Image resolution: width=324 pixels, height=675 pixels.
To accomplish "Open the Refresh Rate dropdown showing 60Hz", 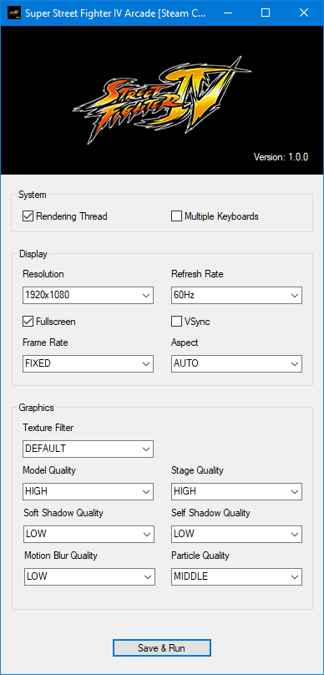I will (x=236, y=296).
